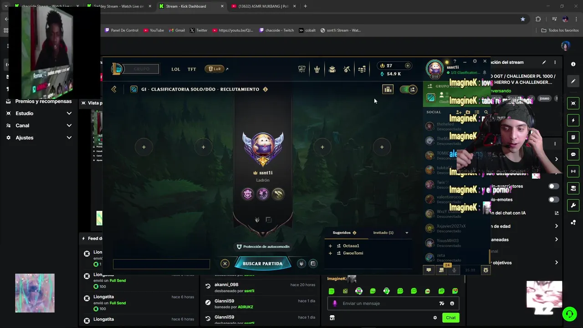Open the League client settings gear
This screenshot has width=583, height=328.
pyautogui.click(x=475, y=61)
